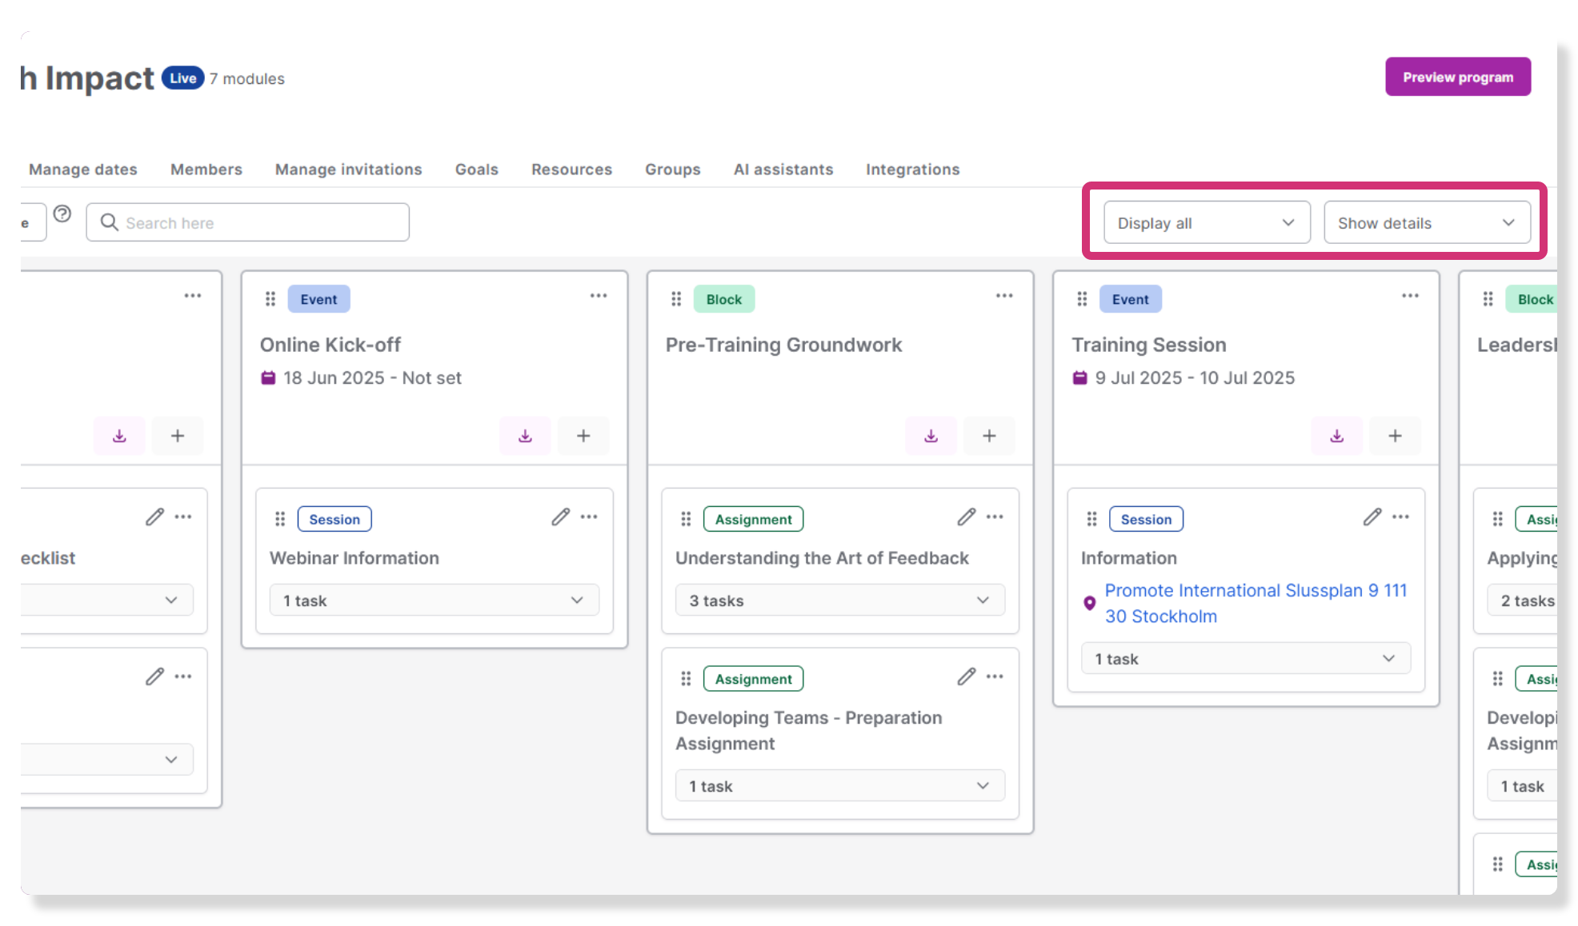
Task: Expand 3 tasks under Understanding the Art of Feedback
Action: [x=839, y=601]
